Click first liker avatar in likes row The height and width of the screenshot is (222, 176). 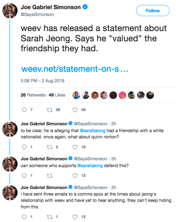pos(76,95)
